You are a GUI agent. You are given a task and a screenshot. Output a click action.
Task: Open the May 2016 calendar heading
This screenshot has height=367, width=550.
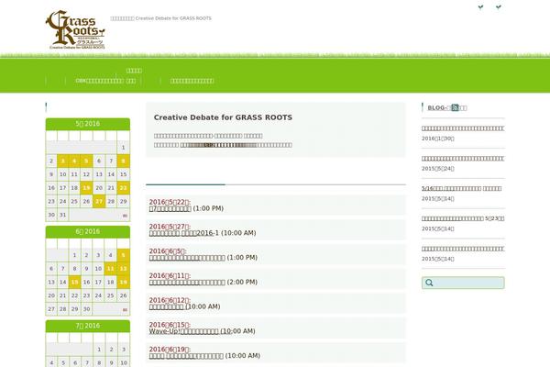coord(88,124)
